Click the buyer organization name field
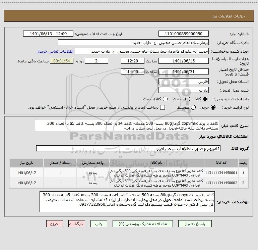This screenshot has height=250, width=258. point(133,43)
